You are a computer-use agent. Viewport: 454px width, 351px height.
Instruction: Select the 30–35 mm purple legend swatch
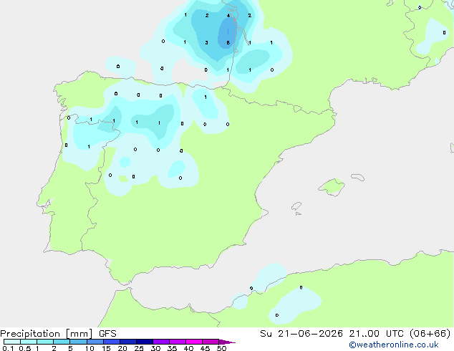(x=161, y=342)
